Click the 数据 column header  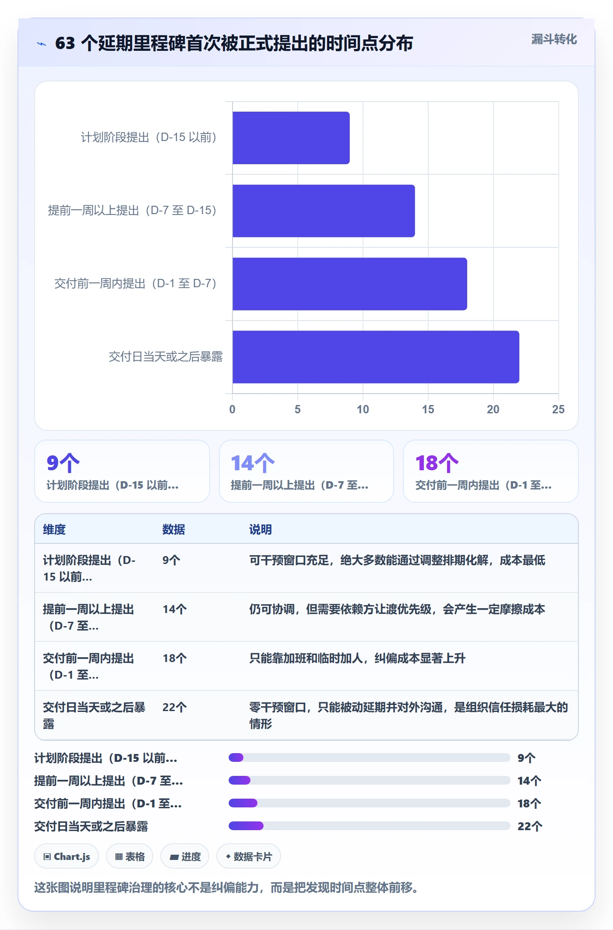[174, 529]
